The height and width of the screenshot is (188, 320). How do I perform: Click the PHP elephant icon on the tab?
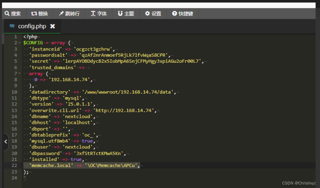(x=12, y=26)
